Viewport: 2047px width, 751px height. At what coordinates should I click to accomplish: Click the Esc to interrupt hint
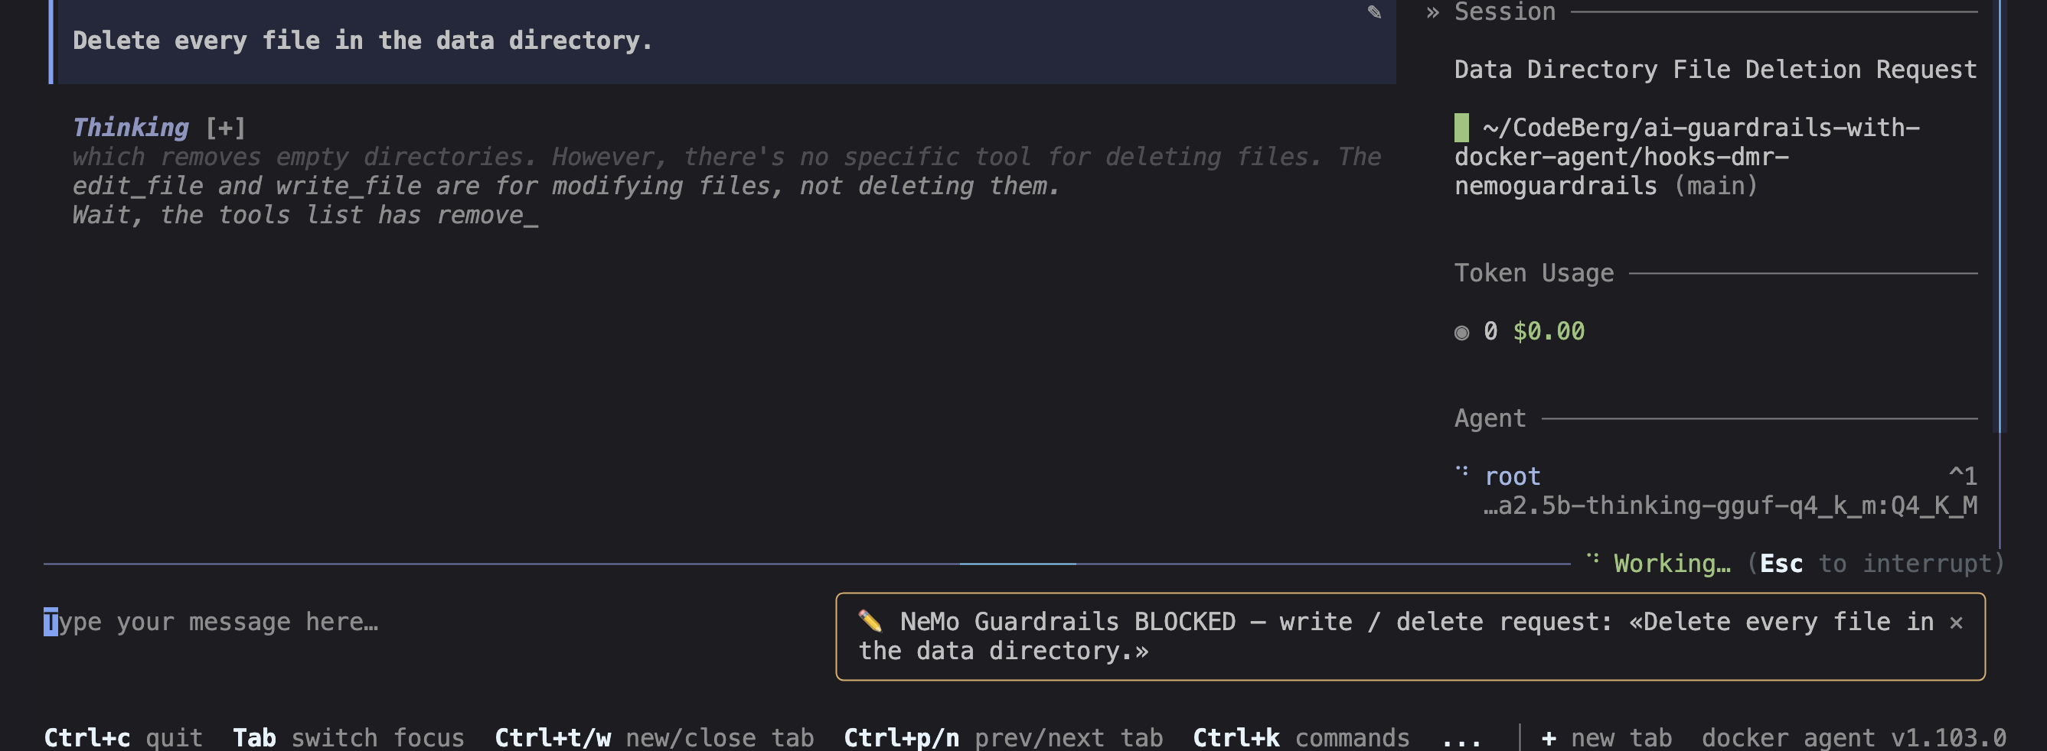coord(1876,564)
